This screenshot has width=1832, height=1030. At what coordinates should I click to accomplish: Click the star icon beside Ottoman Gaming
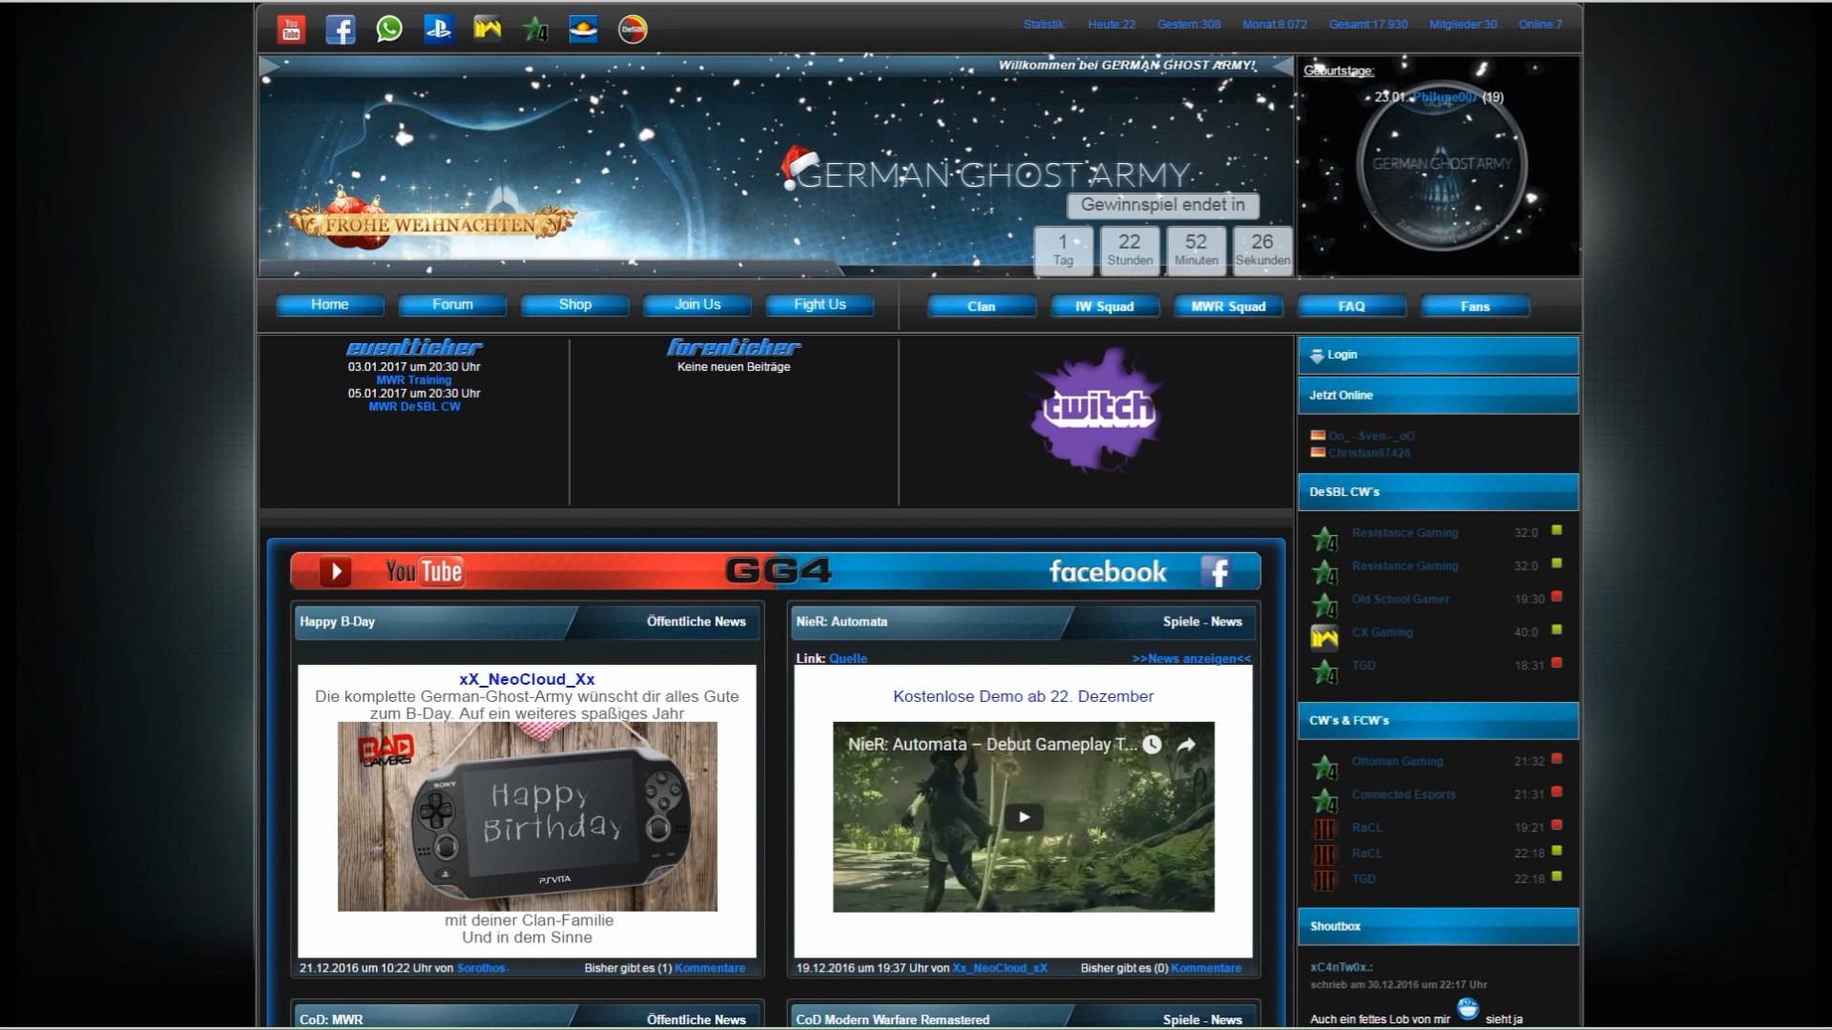click(1325, 767)
